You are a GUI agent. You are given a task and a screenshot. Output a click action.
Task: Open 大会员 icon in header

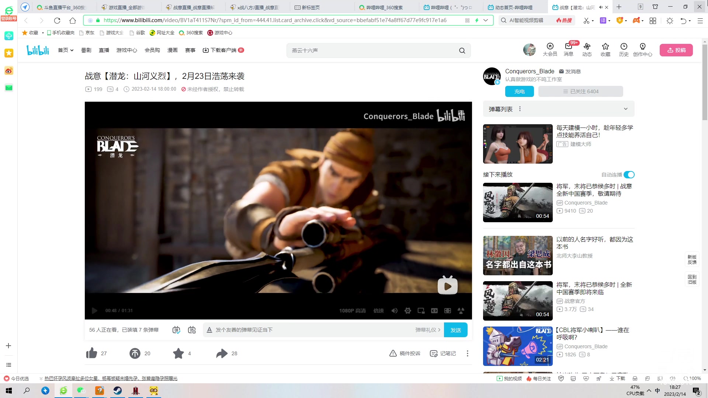pyautogui.click(x=550, y=50)
